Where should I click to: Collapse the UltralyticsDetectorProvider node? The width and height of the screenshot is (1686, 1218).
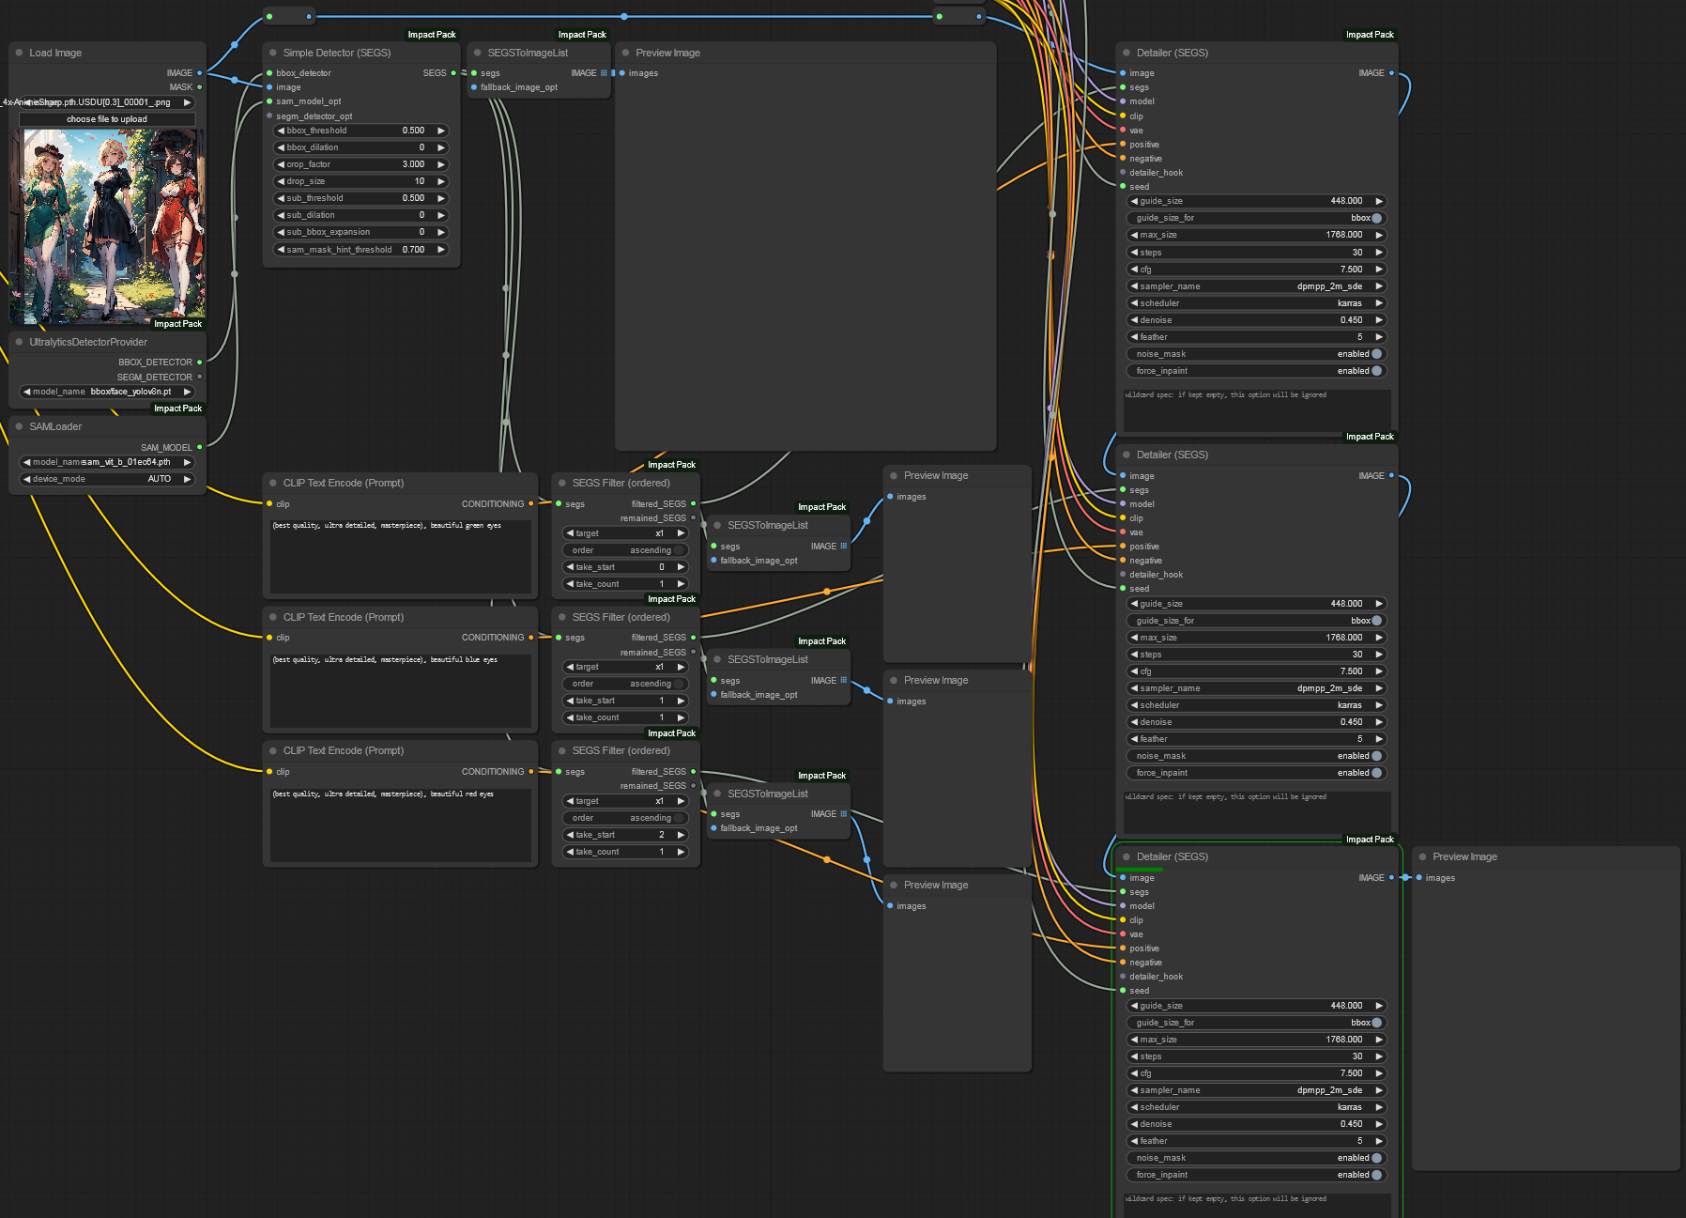click(21, 341)
